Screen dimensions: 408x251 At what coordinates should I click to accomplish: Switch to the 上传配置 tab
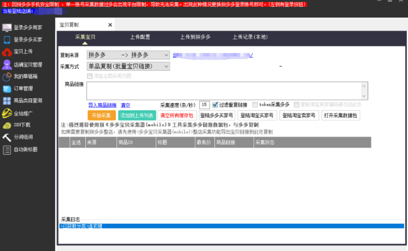click(140, 37)
